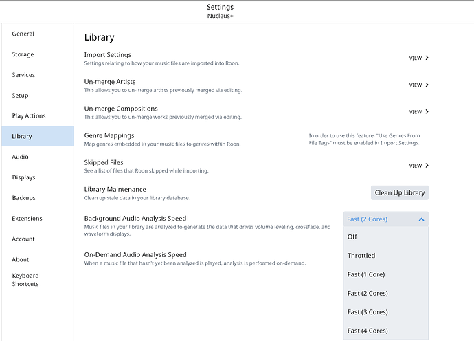Open the Storage settings section

pos(38,54)
